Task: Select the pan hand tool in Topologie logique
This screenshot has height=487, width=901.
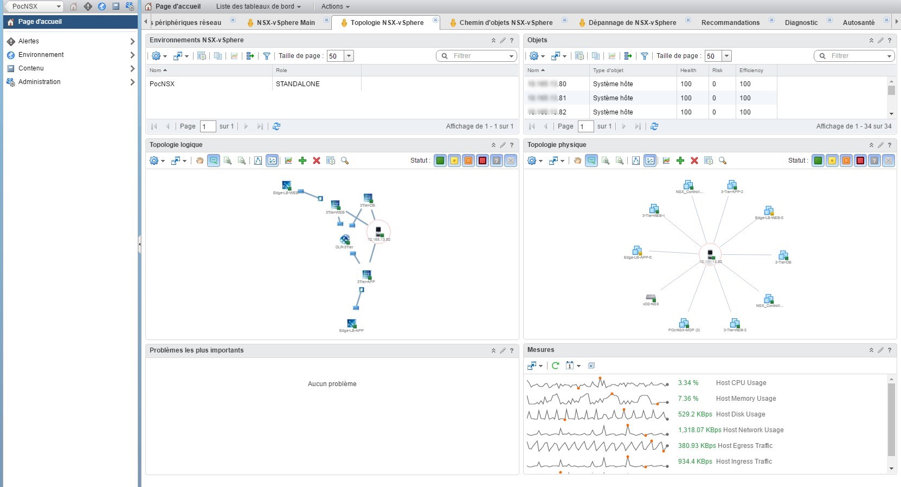Action: pos(199,161)
